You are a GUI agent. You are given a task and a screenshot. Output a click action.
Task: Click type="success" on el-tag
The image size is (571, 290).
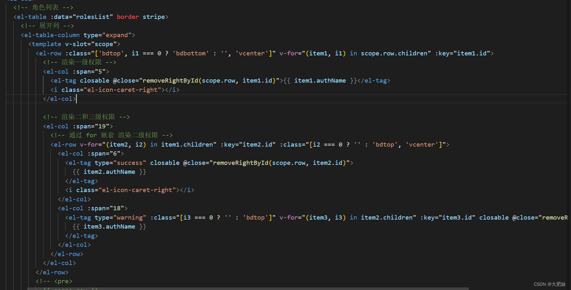(120, 163)
